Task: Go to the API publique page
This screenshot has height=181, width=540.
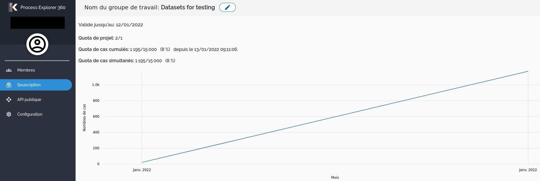Action: (29, 100)
